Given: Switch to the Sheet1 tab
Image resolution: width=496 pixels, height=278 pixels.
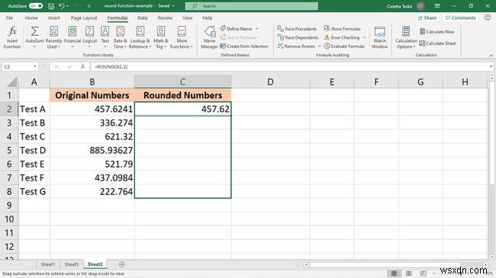Looking at the screenshot, I should click(x=48, y=264).
